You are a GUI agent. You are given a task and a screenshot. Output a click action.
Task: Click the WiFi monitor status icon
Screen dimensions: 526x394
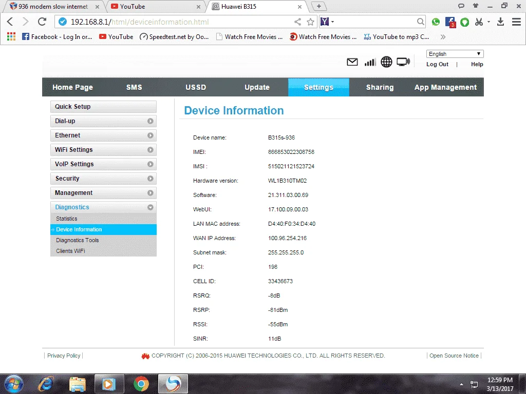coord(403,62)
